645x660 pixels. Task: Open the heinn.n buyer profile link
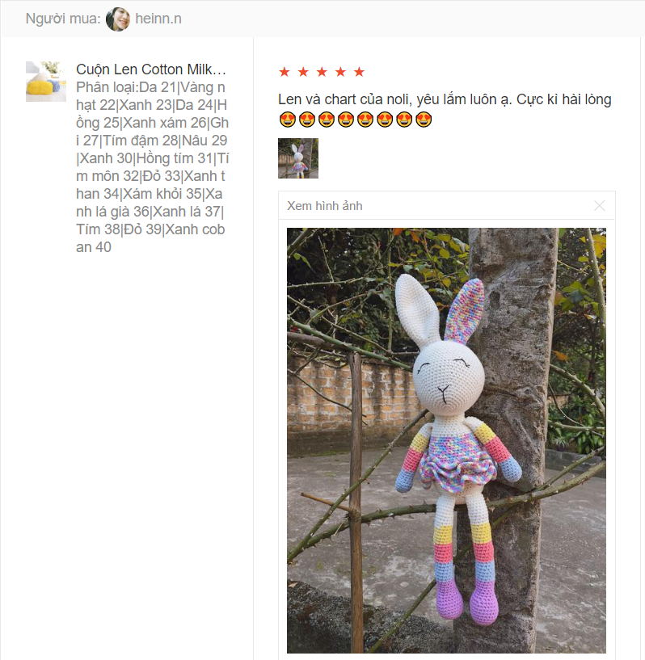tap(158, 19)
